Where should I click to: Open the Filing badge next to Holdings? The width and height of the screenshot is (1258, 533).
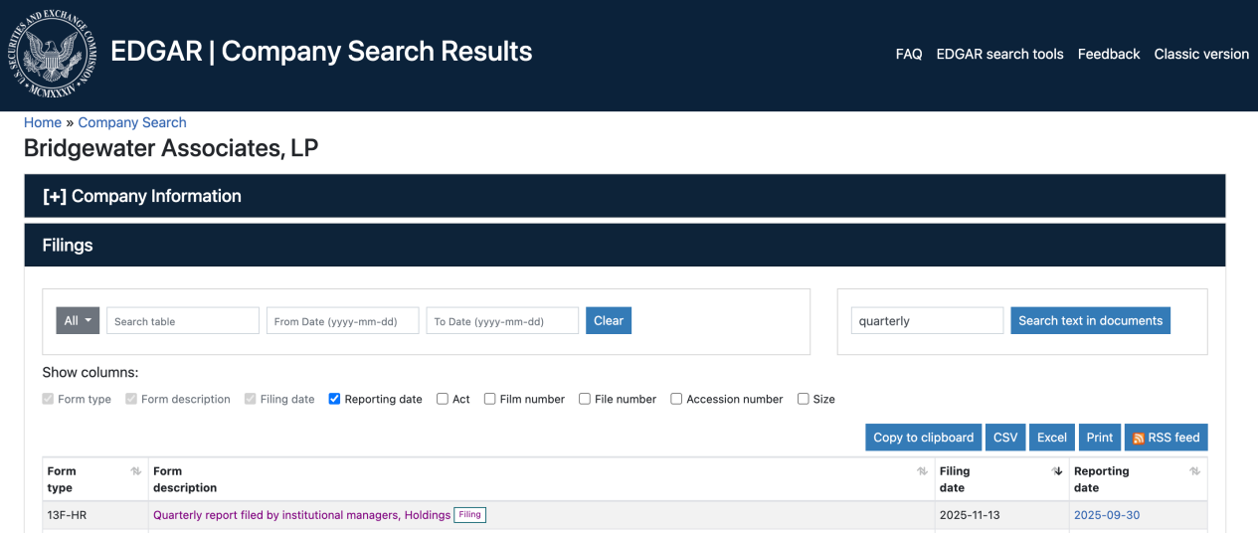click(469, 515)
